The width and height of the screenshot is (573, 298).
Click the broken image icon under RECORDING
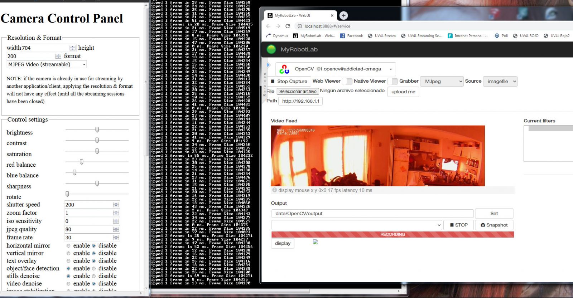(x=316, y=242)
